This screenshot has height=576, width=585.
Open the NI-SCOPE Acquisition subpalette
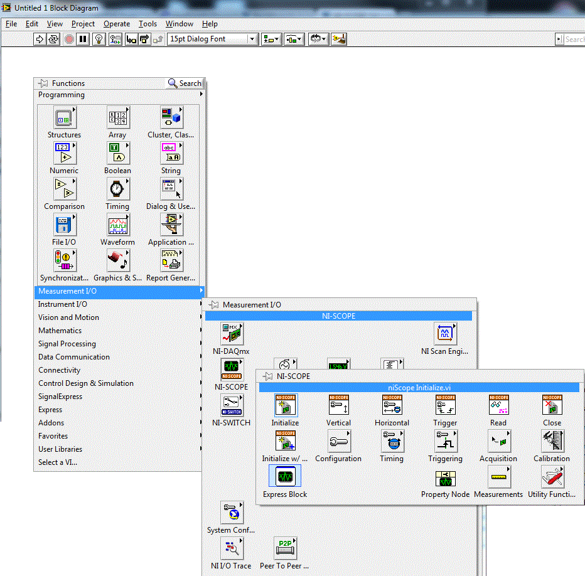[x=499, y=441]
